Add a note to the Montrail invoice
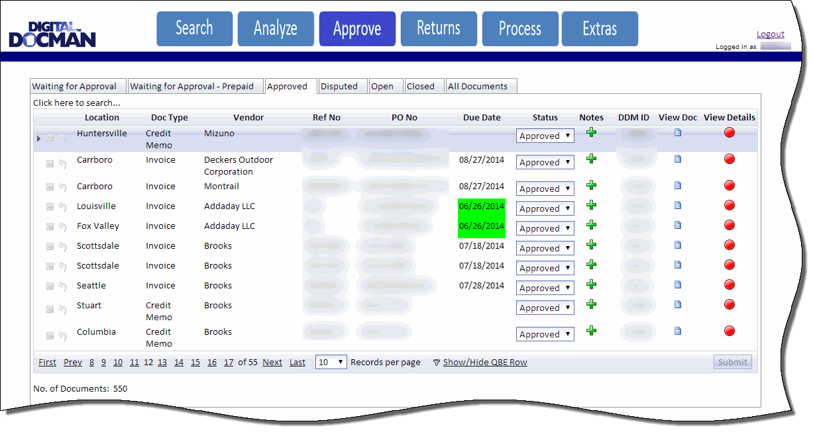 (x=591, y=185)
